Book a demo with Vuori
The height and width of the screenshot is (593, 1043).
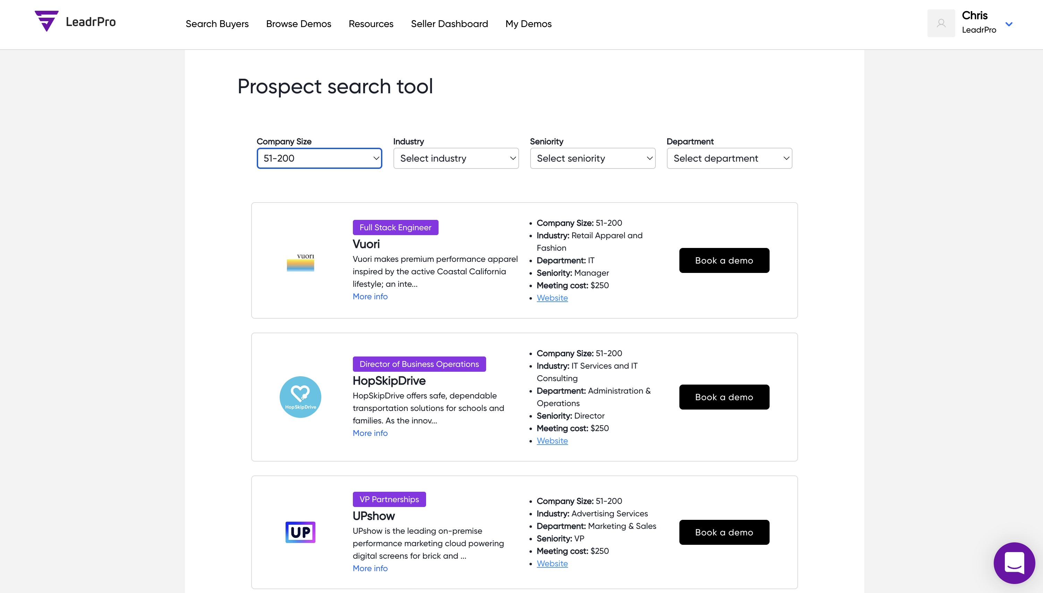click(724, 261)
